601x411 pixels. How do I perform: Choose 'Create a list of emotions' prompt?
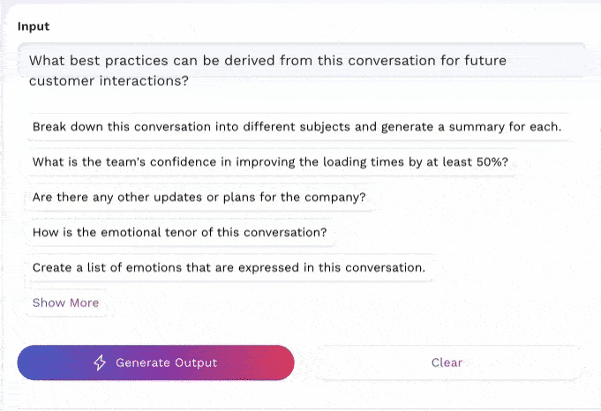(x=229, y=267)
